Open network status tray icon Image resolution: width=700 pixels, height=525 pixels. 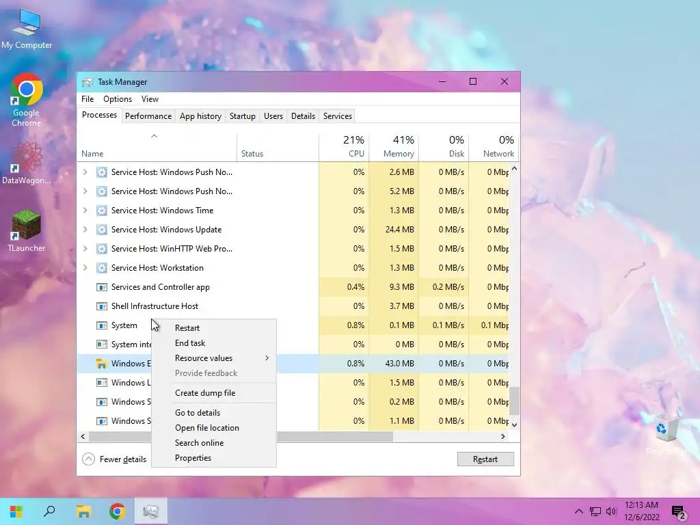[595, 511]
